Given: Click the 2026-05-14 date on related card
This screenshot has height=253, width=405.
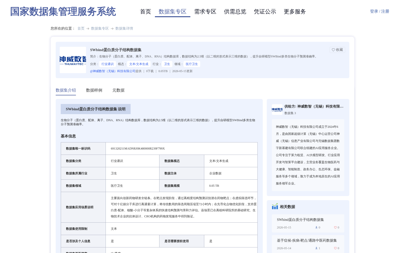Looking at the screenshot, I should pyautogui.click(x=284, y=248).
